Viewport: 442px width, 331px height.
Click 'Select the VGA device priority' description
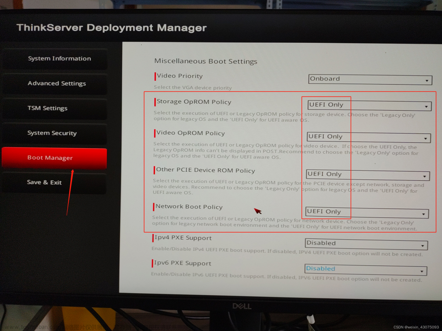coord(193,87)
